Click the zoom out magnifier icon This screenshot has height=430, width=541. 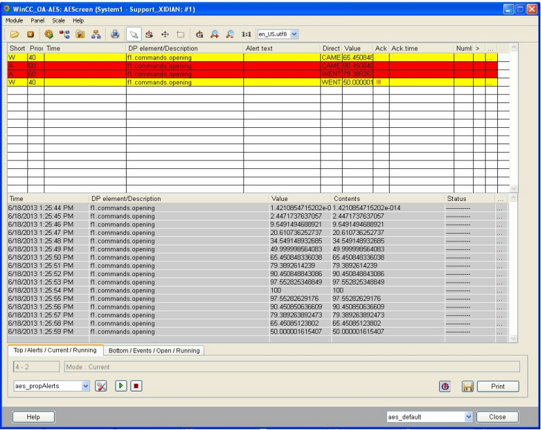click(x=229, y=33)
